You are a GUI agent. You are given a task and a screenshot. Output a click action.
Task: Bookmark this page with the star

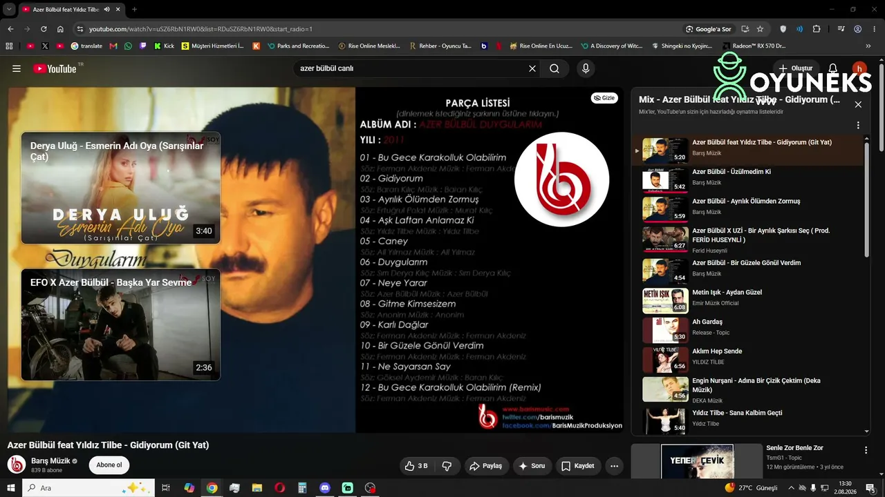(x=760, y=29)
